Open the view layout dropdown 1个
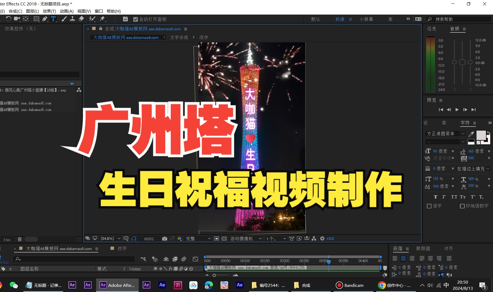 [x=276, y=238]
